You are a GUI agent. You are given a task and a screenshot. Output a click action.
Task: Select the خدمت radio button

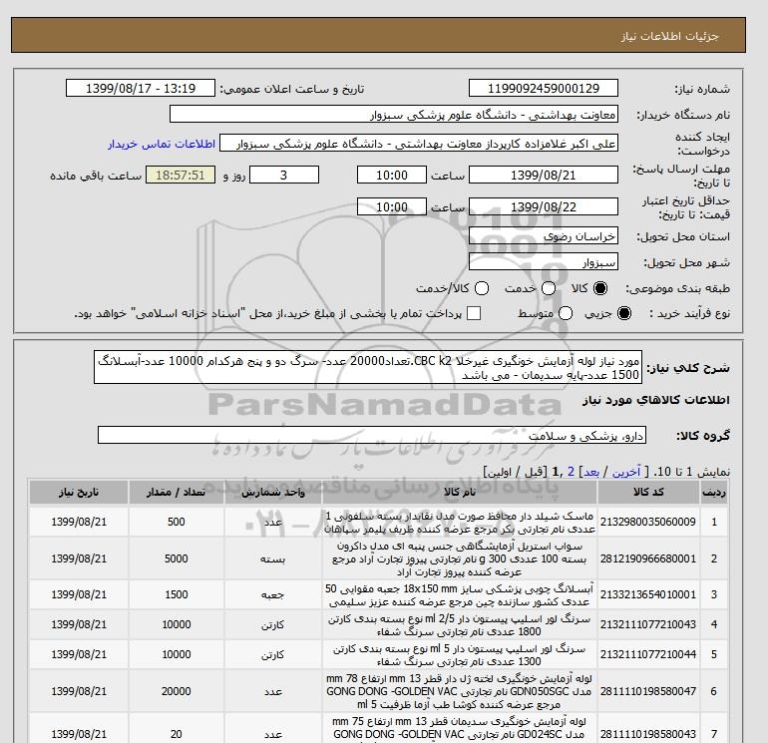point(549,288)
